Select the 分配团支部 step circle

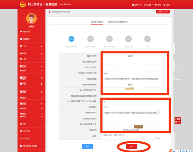pyautogui.click(x=128, y=39)
